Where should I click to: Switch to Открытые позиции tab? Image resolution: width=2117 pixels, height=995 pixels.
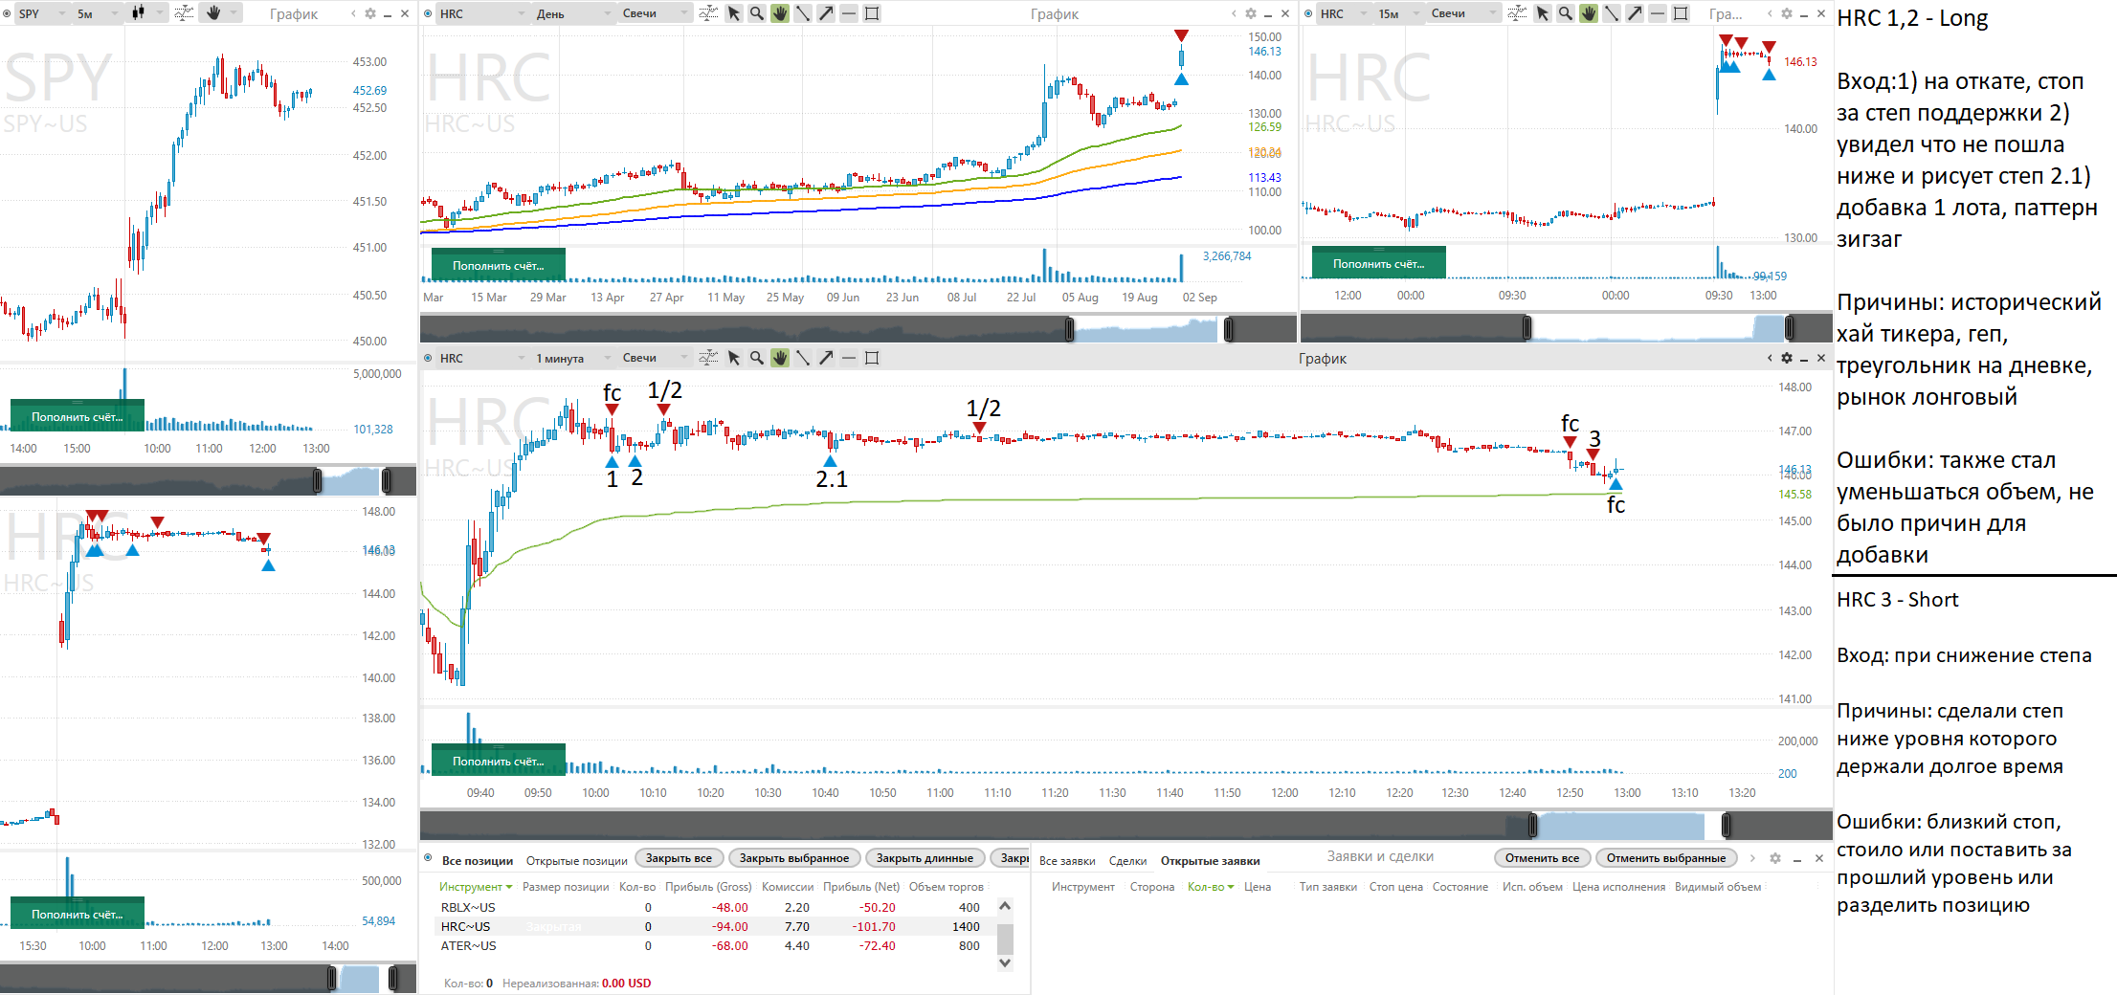(577, 860)
